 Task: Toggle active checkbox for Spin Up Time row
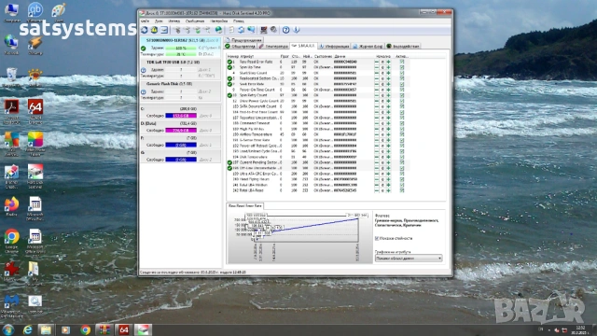point(402,67)
